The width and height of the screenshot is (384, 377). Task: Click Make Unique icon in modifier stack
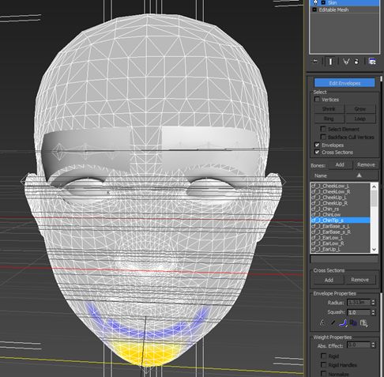346,62
